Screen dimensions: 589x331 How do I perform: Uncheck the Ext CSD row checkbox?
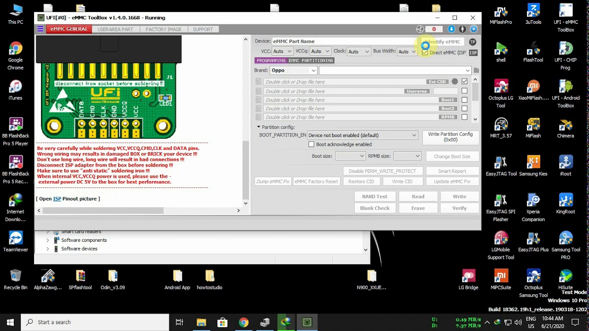(x=464, y=82)
